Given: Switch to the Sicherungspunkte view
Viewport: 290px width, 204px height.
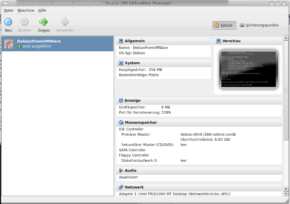Looking at the screenshot, I should (259, 25).
